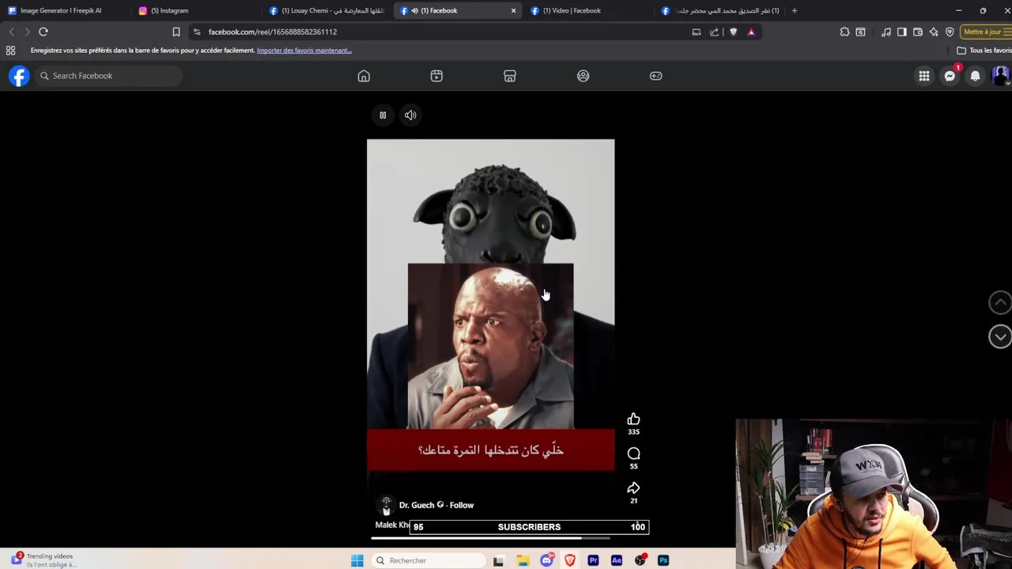
Task: Switch to the Louay Chemi Facebook tab
Action: [328, 10]
